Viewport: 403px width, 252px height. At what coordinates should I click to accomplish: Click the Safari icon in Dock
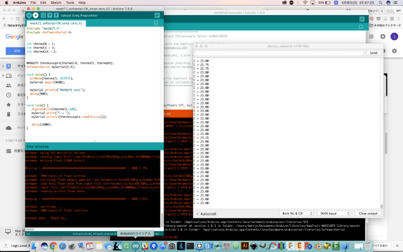coord(62,246)
